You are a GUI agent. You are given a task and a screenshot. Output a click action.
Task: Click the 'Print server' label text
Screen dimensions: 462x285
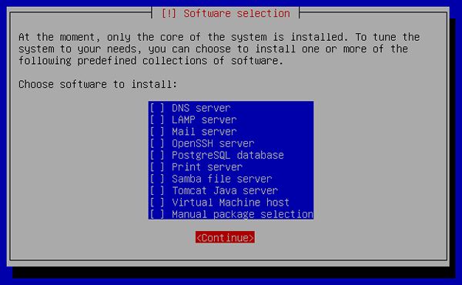pos(207,167)
